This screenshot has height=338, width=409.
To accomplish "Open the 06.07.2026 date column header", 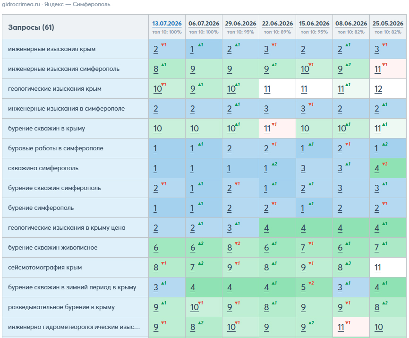I will coord(204,24).
